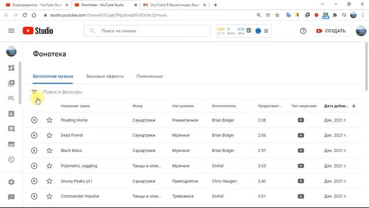Open the account avatar in Studio header

[361, 31]
